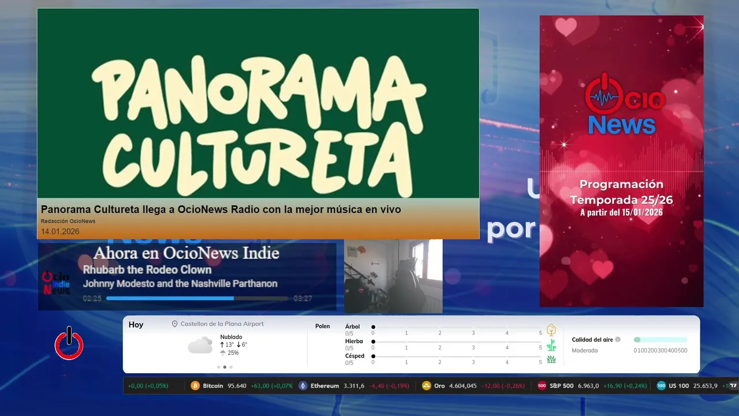Select the third weather carousel dot
This screenshot has height=416, width=739.
point(231,367)
